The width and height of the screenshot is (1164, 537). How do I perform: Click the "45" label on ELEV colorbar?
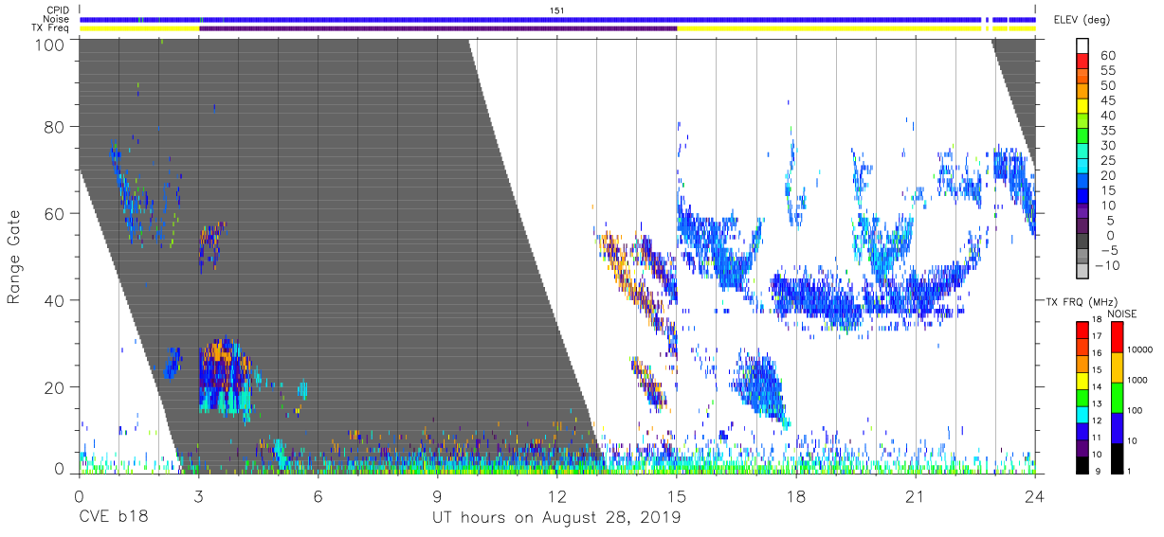1109,100
